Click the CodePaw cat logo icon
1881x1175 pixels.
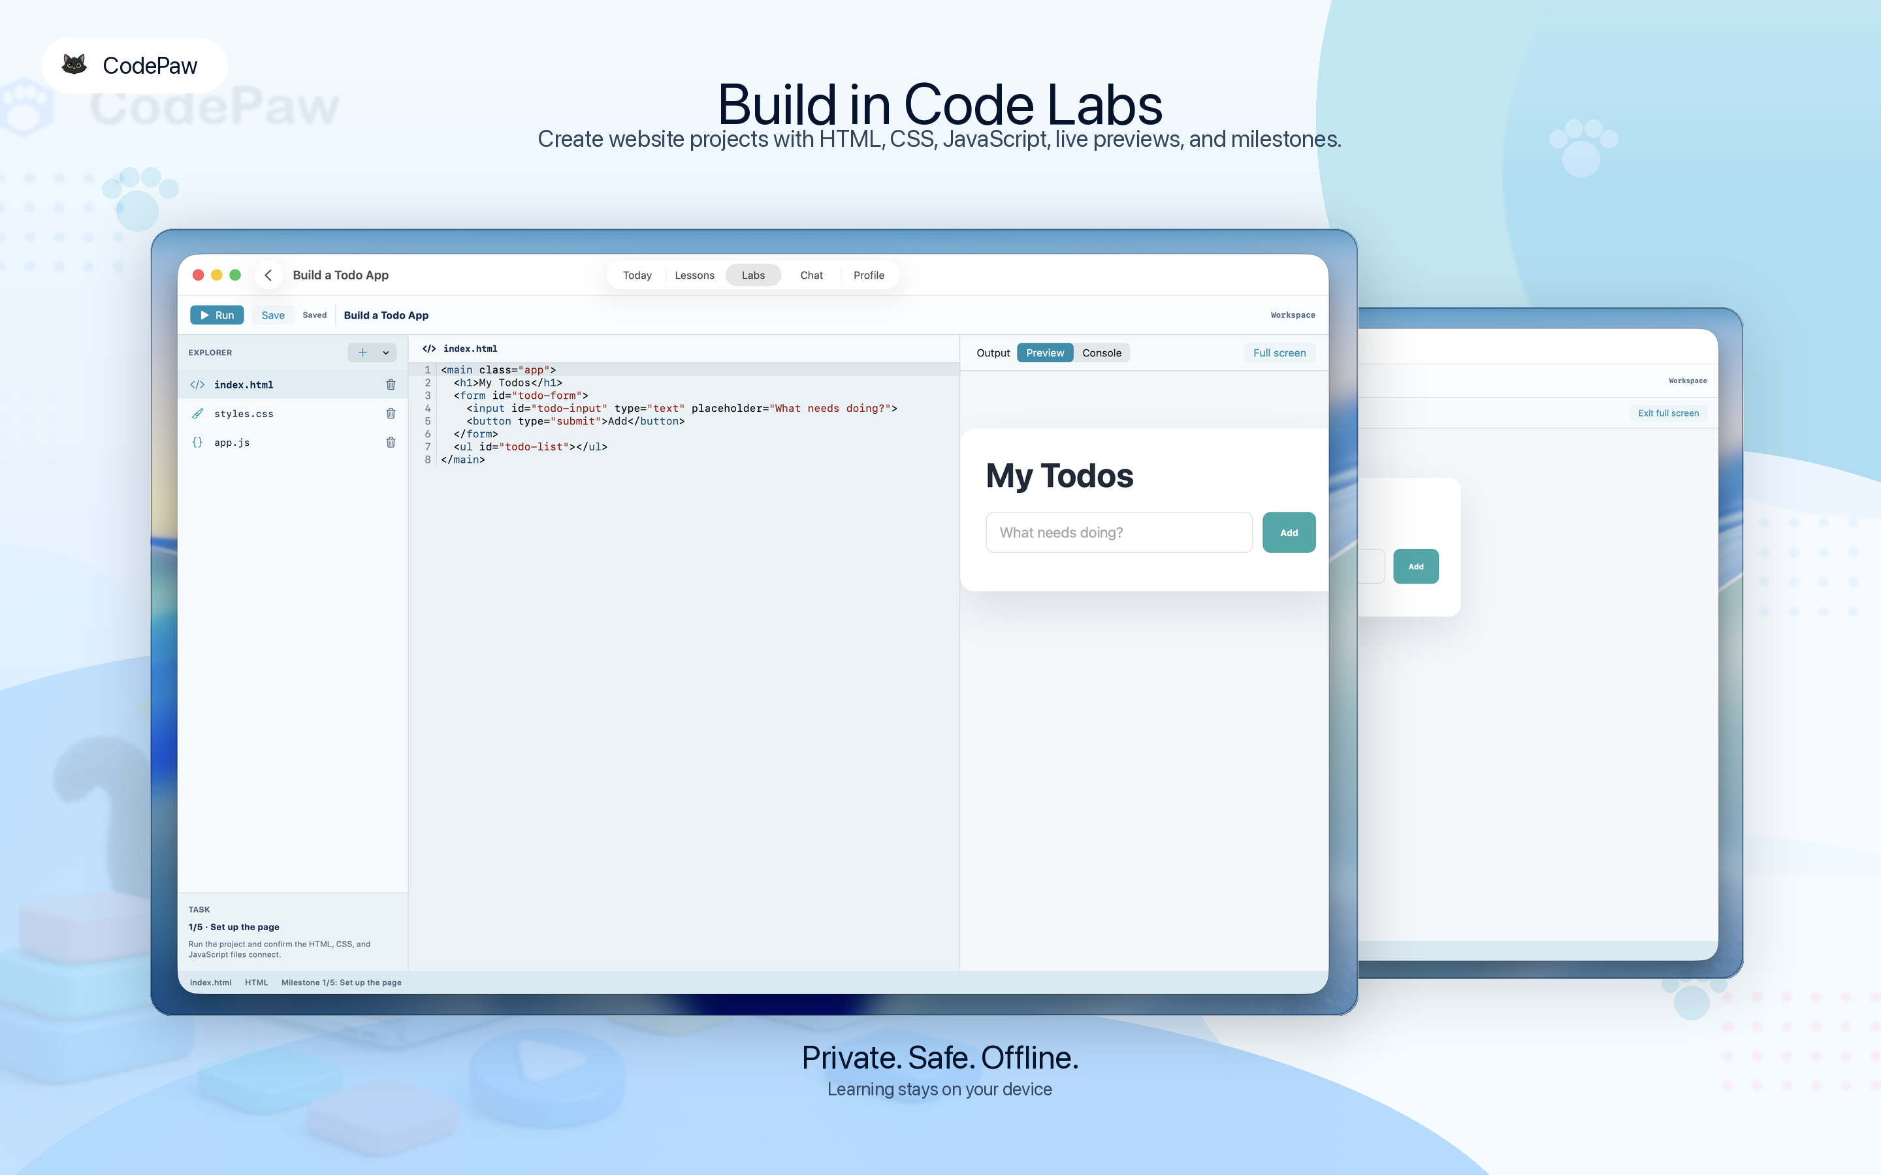click(74, 65)
